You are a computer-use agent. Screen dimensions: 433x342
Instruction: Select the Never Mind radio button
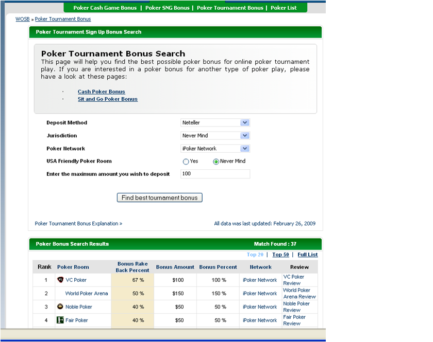(216, 161)
